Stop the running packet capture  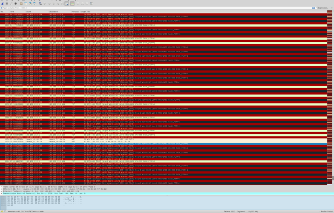click(x=7, y=4)
